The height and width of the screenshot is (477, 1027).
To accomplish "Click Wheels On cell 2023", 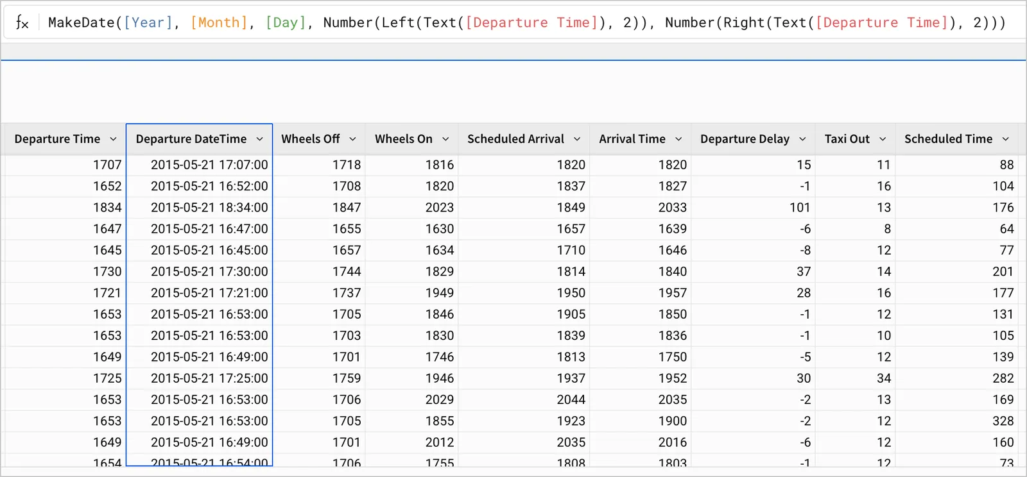I will pyautogui.click(x=412, y=207).
